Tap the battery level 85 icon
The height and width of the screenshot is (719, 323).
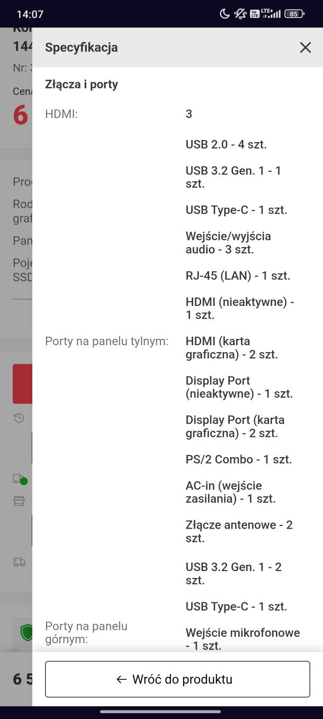294,14
